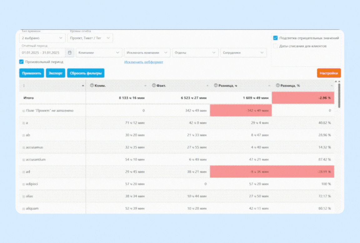This screenshot has width=360, height=243.
Task: Sort the Разница, % column using its arrow
Action: click(x=332, y=86)
